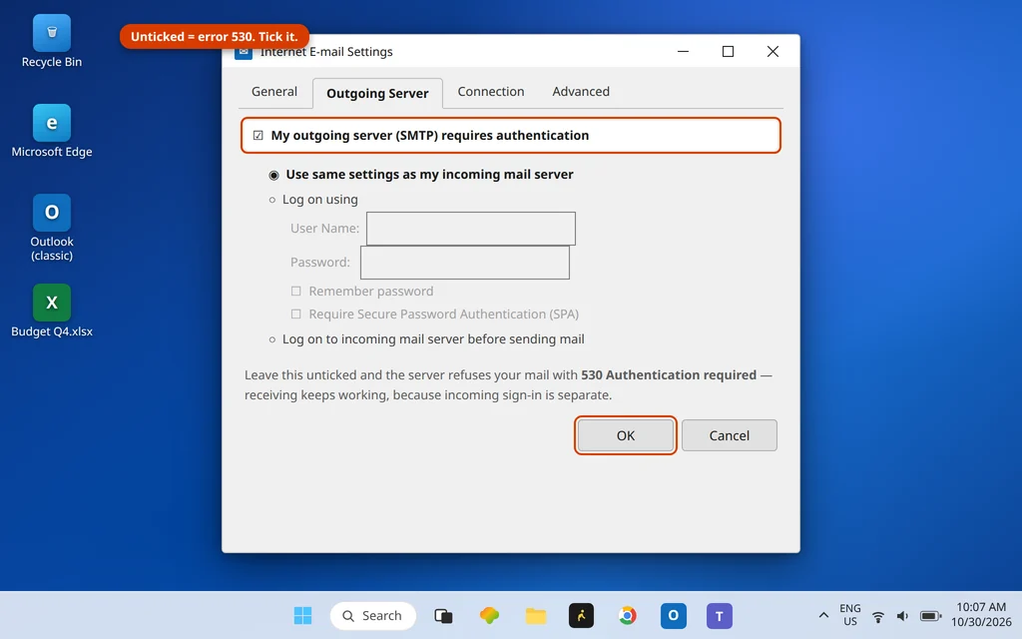Image resolution: width=1022 pixels, height=639 pixels.
Task: Check the battery status tray icon
Action: 931,616
